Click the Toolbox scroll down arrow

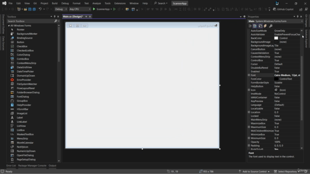59,161
